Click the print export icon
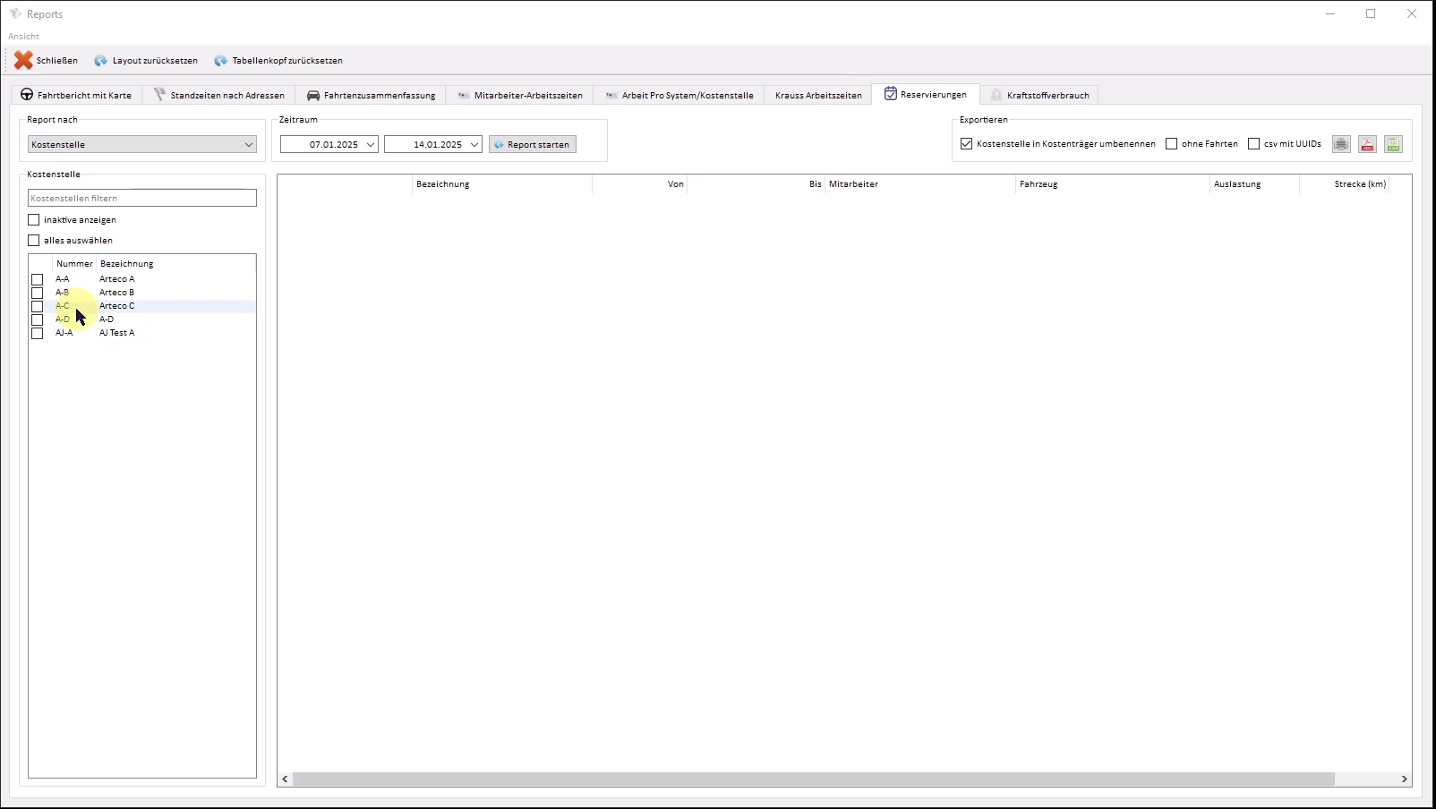The height and width of the screenshot is (809, 1436). [x=1341, y=144]
